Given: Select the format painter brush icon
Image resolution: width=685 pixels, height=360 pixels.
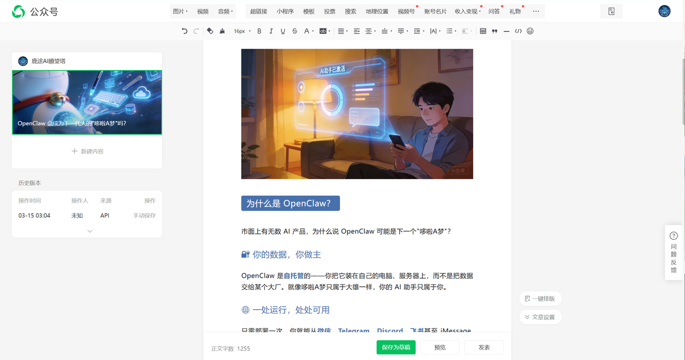Looking at the screenshot, I should (222, 31).
